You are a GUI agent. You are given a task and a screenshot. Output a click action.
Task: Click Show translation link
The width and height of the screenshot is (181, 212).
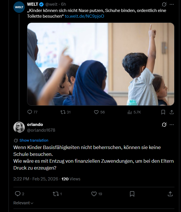pos(34,140)
